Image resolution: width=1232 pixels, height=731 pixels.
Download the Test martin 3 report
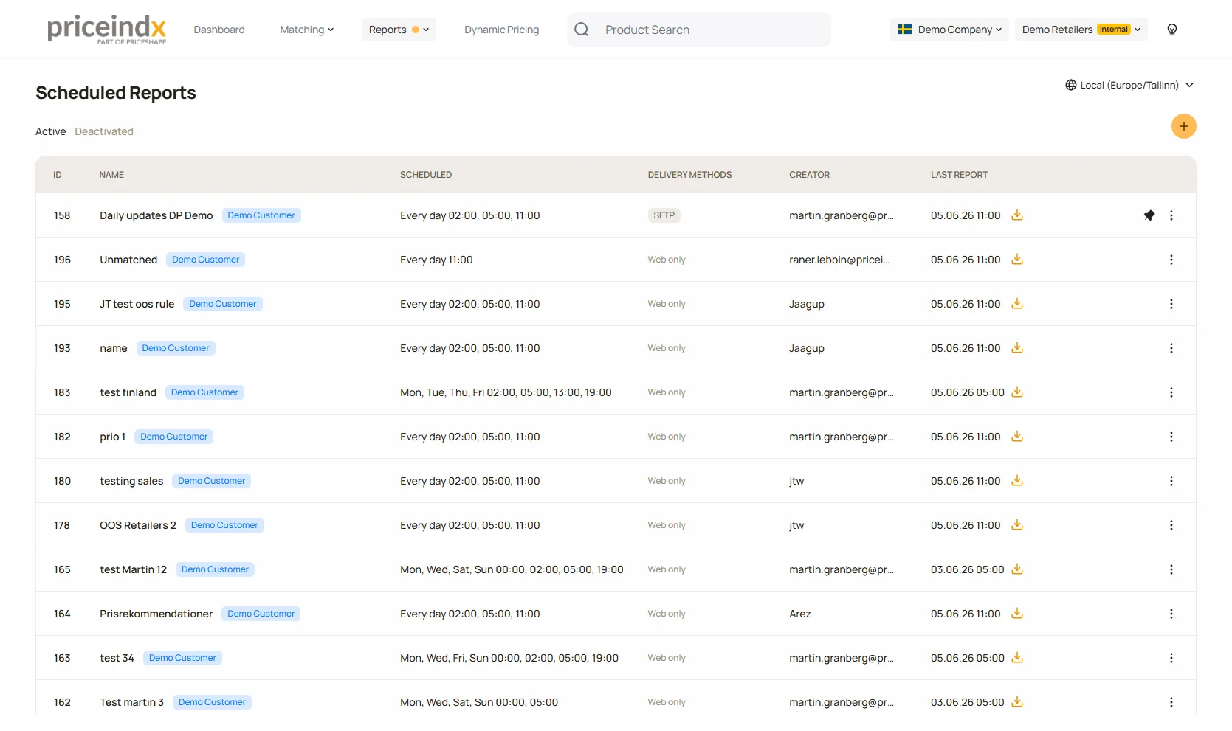click(x=1016, y=702)
